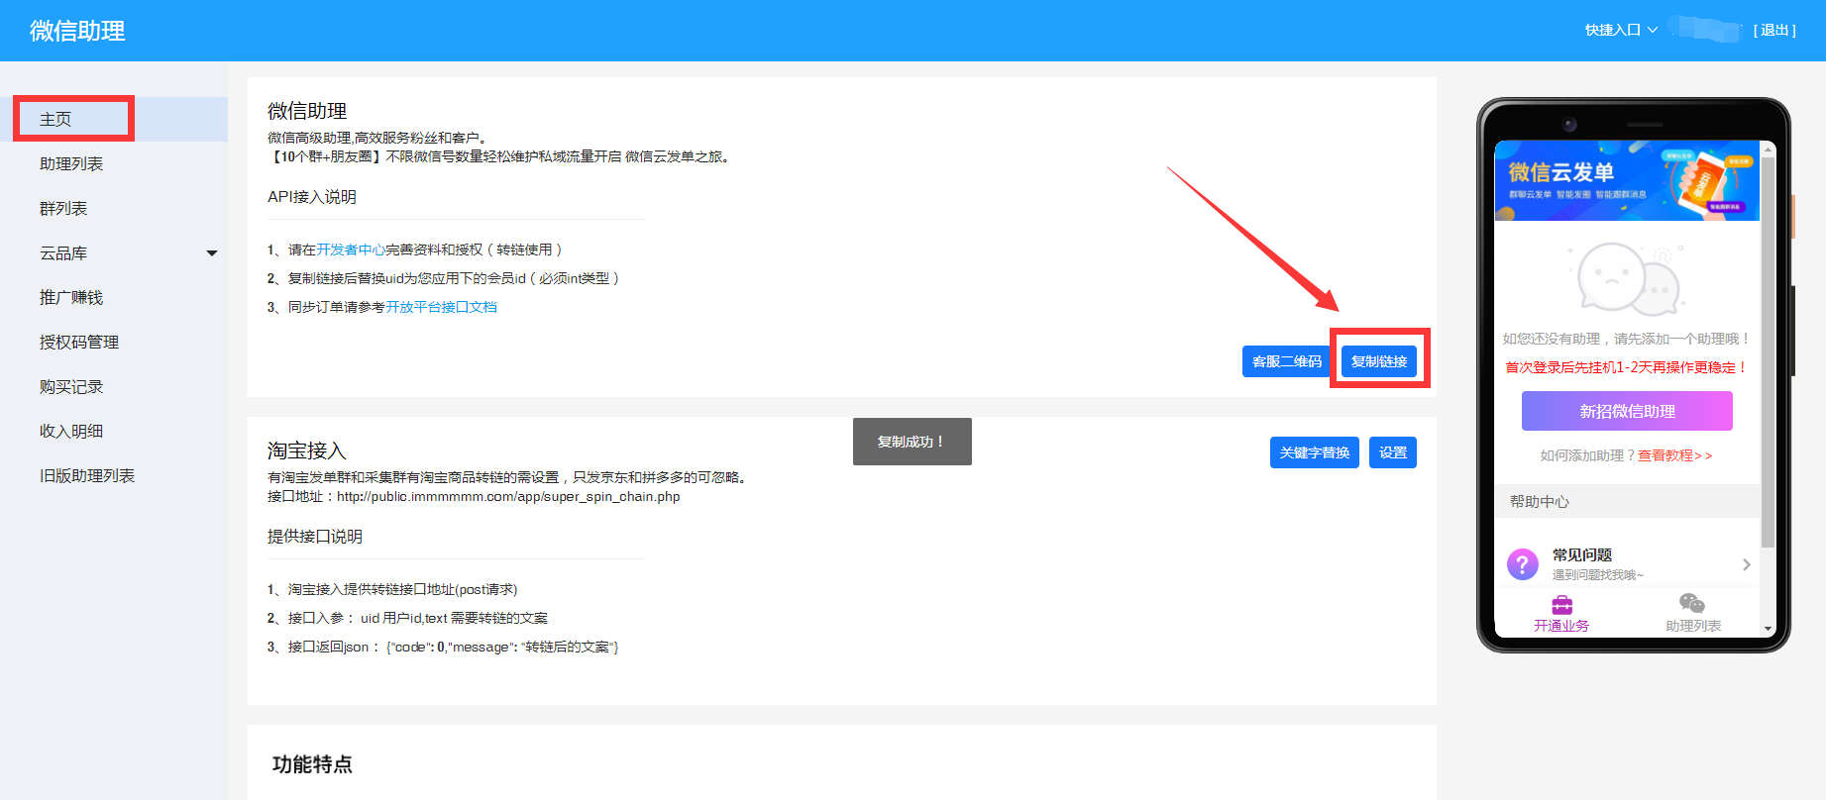Click the sad chat-bubble empty-state icon
Viewport: 1826px width, 800px height.
[x=1628, y=278]
